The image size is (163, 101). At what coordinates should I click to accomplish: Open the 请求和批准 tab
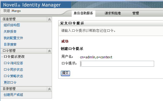pyautogui.click(x=113, y=13)
